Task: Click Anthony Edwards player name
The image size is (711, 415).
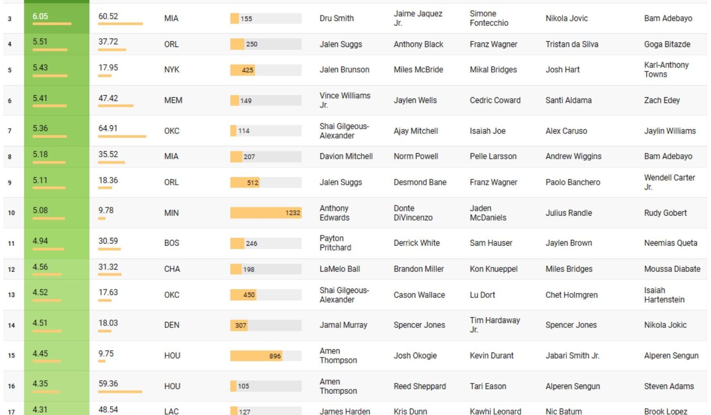Action: [334, 213]
